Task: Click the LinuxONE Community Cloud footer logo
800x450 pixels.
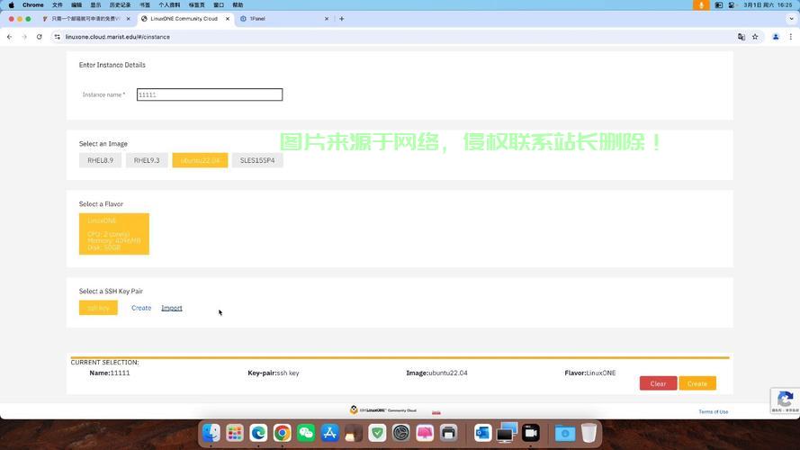Action: click(x=383, y=409)
